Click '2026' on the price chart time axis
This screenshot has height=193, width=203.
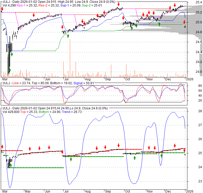(190, 79)
